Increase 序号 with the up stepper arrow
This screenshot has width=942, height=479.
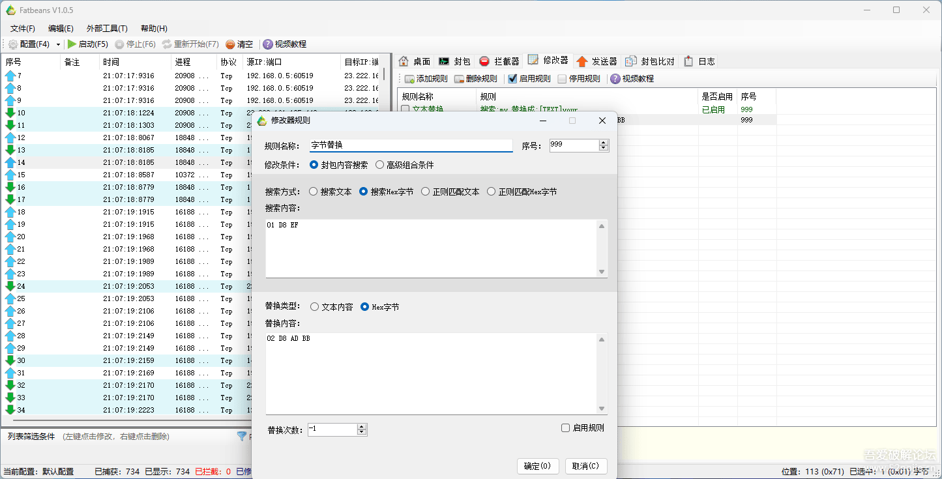click(604, 142)
